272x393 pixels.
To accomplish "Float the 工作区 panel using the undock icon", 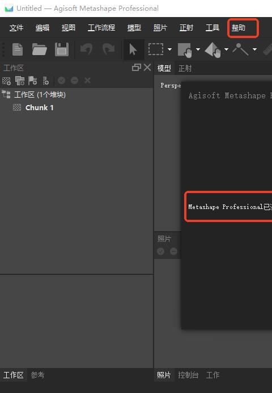I will point(137,68).
